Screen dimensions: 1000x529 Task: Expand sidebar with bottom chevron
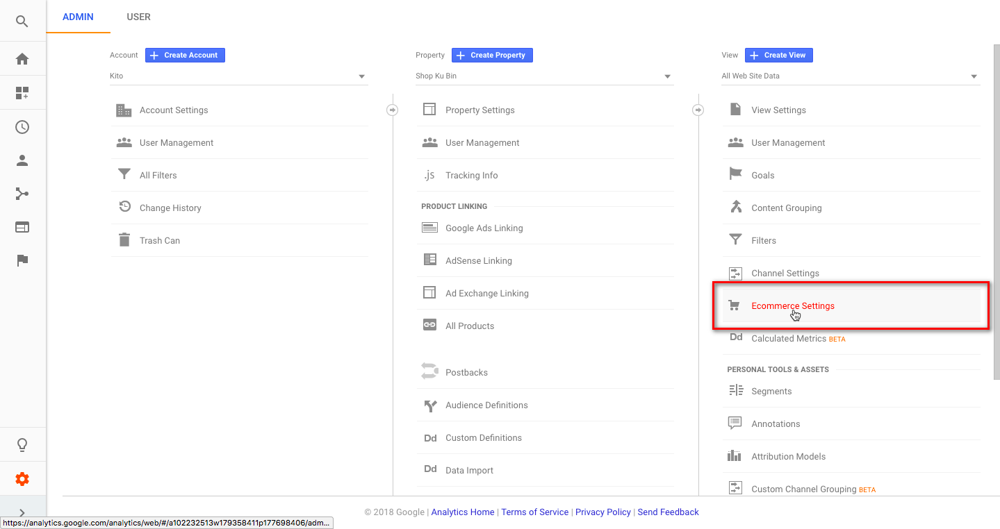(x=22, y=513)
